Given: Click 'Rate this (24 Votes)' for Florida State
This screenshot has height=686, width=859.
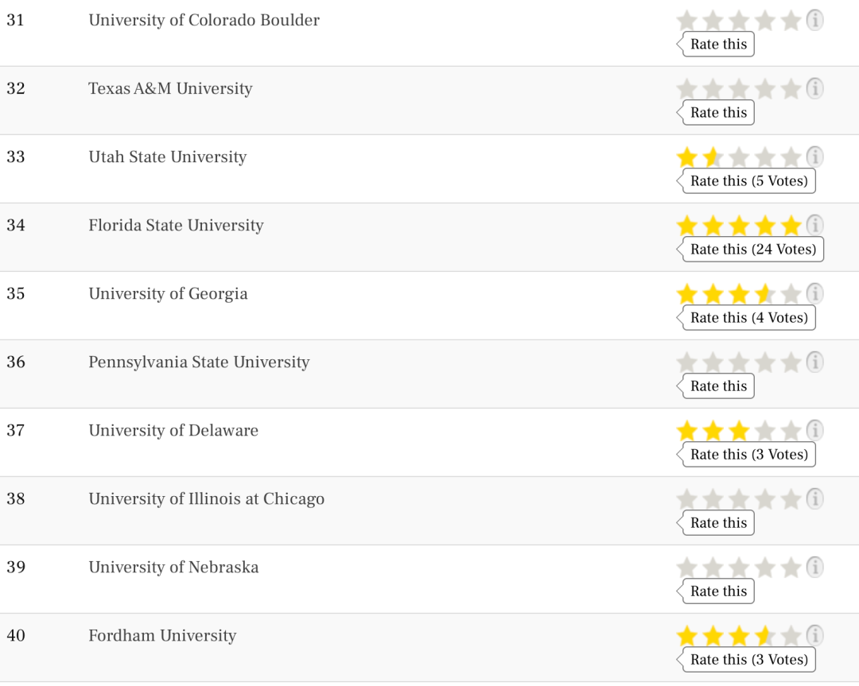Looking at the screenshot, I should 752,250.
